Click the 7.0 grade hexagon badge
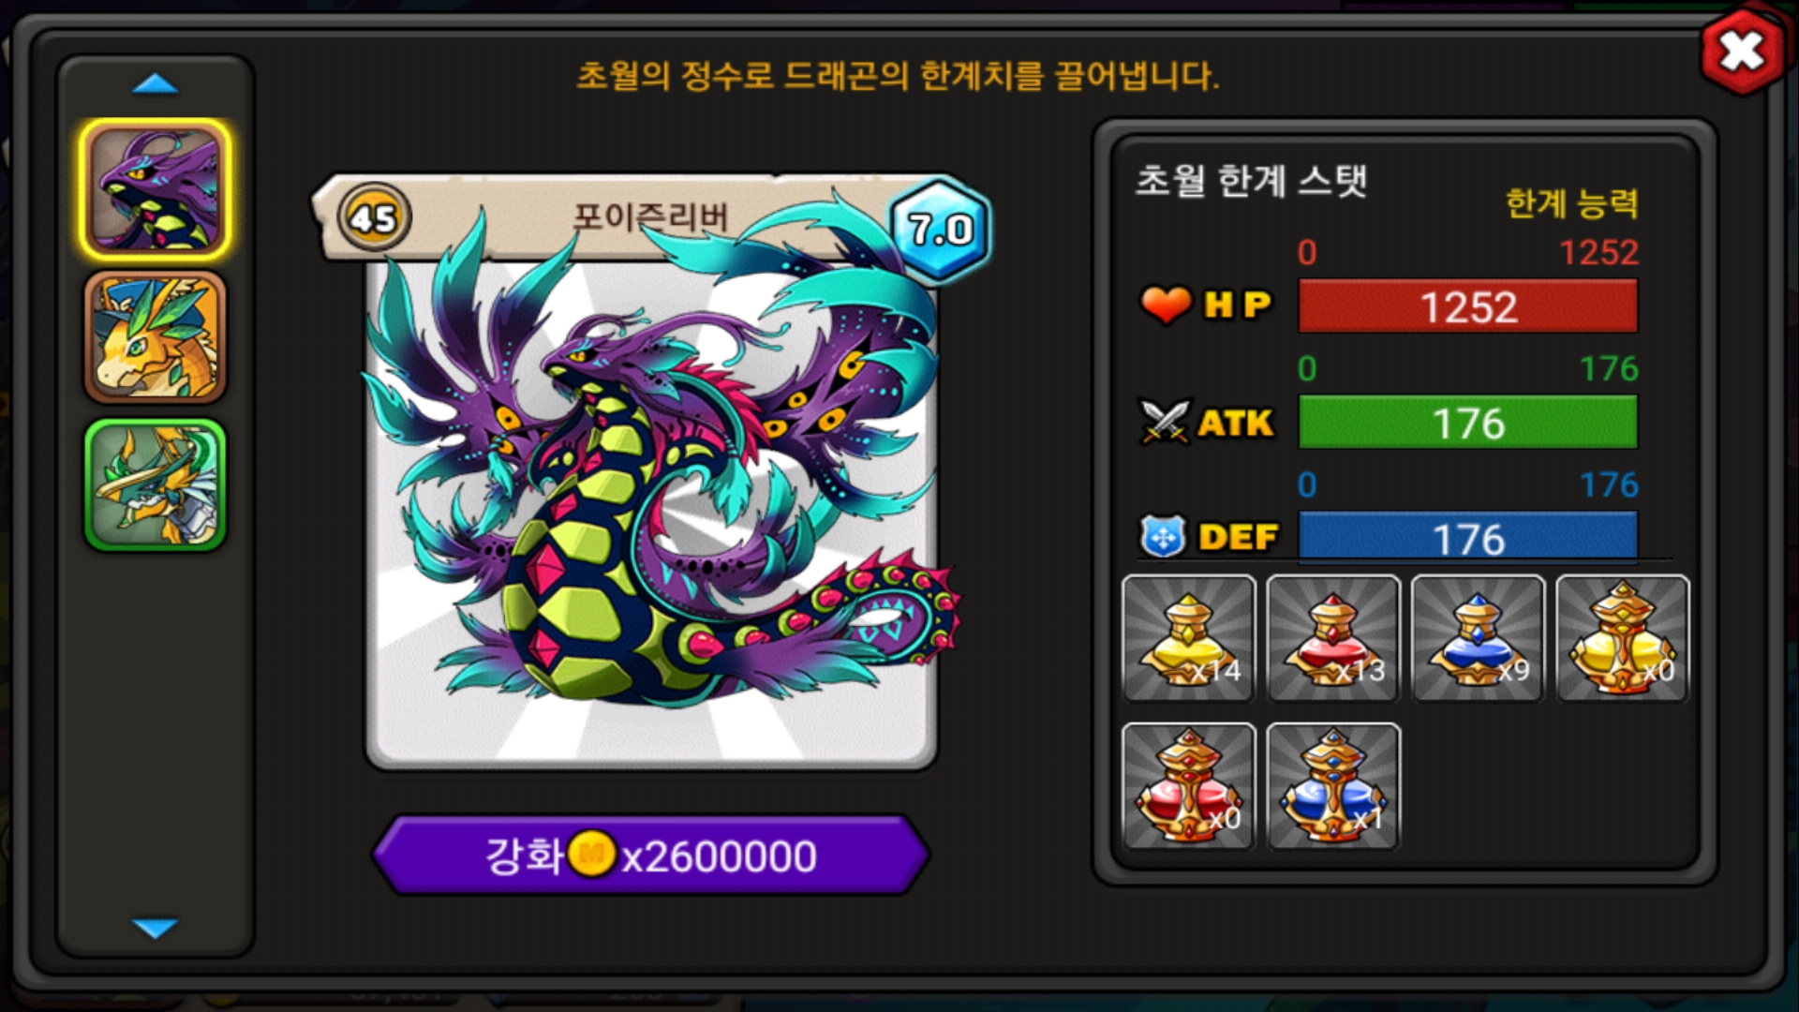1799x1012 pixels. click(x=940, y=230)
